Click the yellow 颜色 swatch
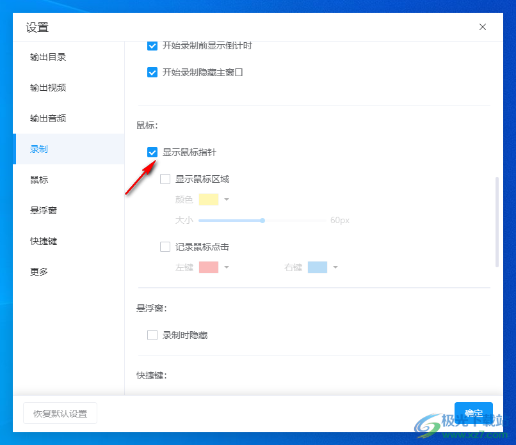Screen dimensions: 516x445 click(x=209, y=199)
